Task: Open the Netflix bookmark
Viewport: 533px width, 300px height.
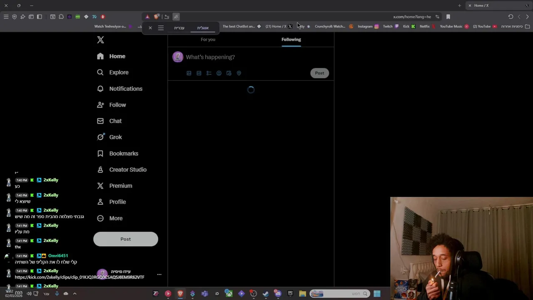Action: (x=427, y=26)
